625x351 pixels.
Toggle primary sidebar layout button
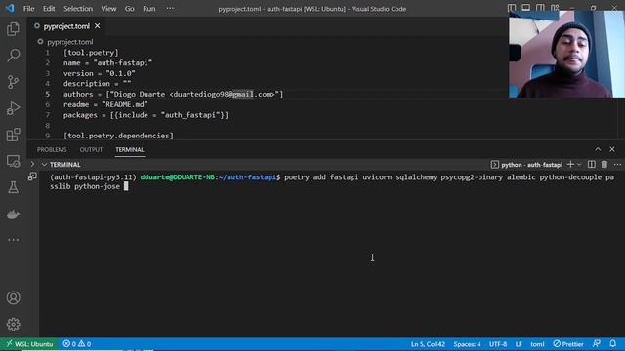coord(512,8)
